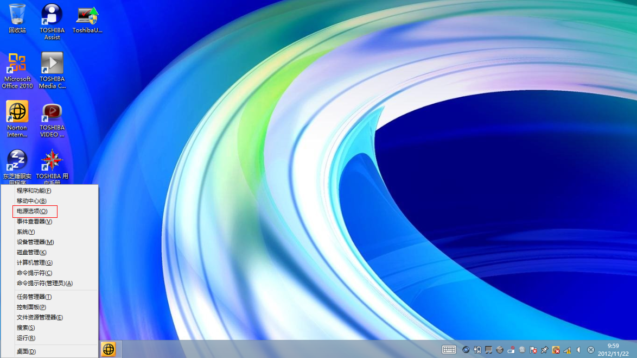
Task: Click the circled X tray icon
Action: coord(591,350)
